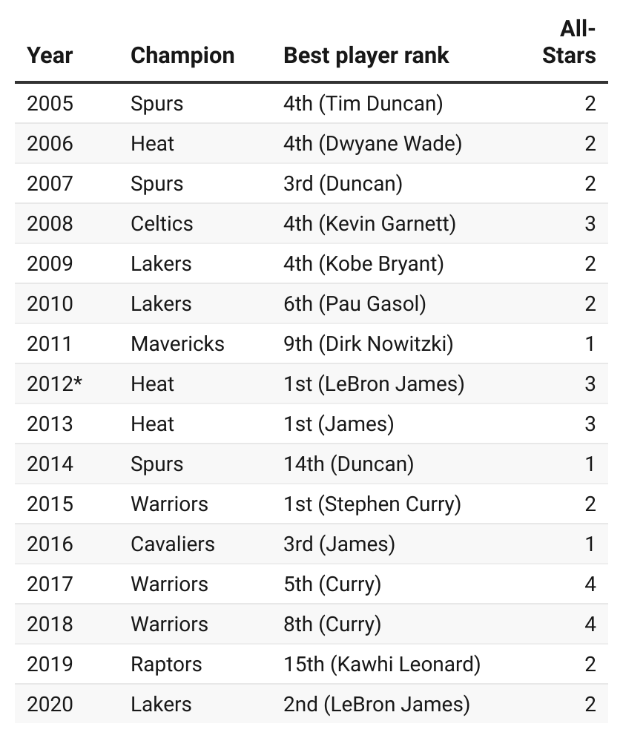The image size is (623, 738).
Task: Select the 15th (Kawhi Leonard) cell
Action: pos(382,664)
